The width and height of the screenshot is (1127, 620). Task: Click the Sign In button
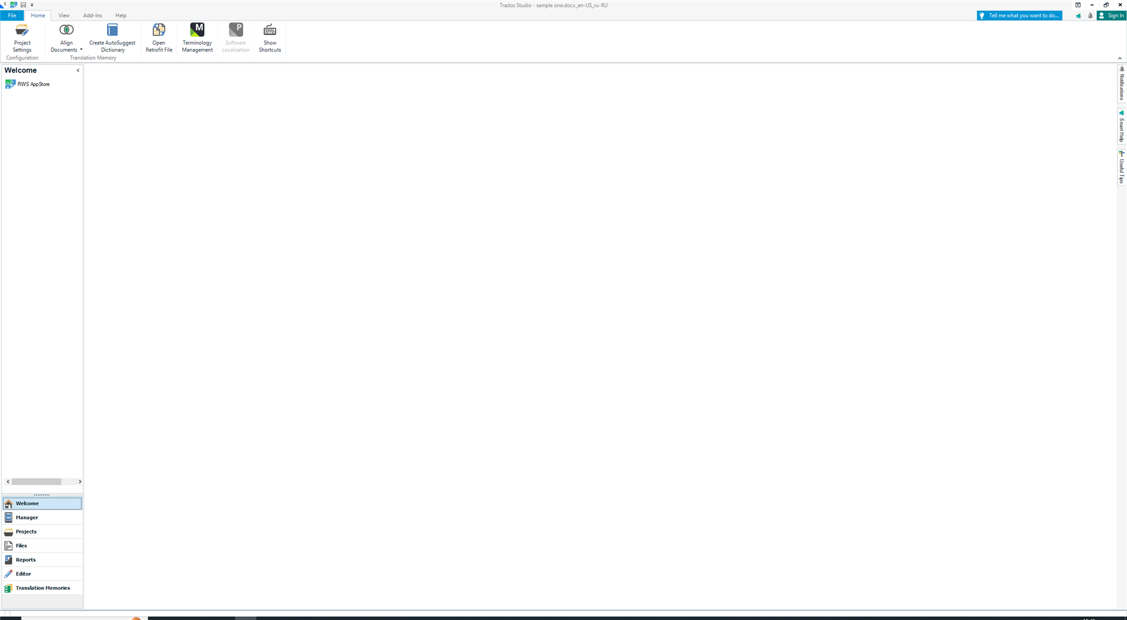coord(1111,15)
